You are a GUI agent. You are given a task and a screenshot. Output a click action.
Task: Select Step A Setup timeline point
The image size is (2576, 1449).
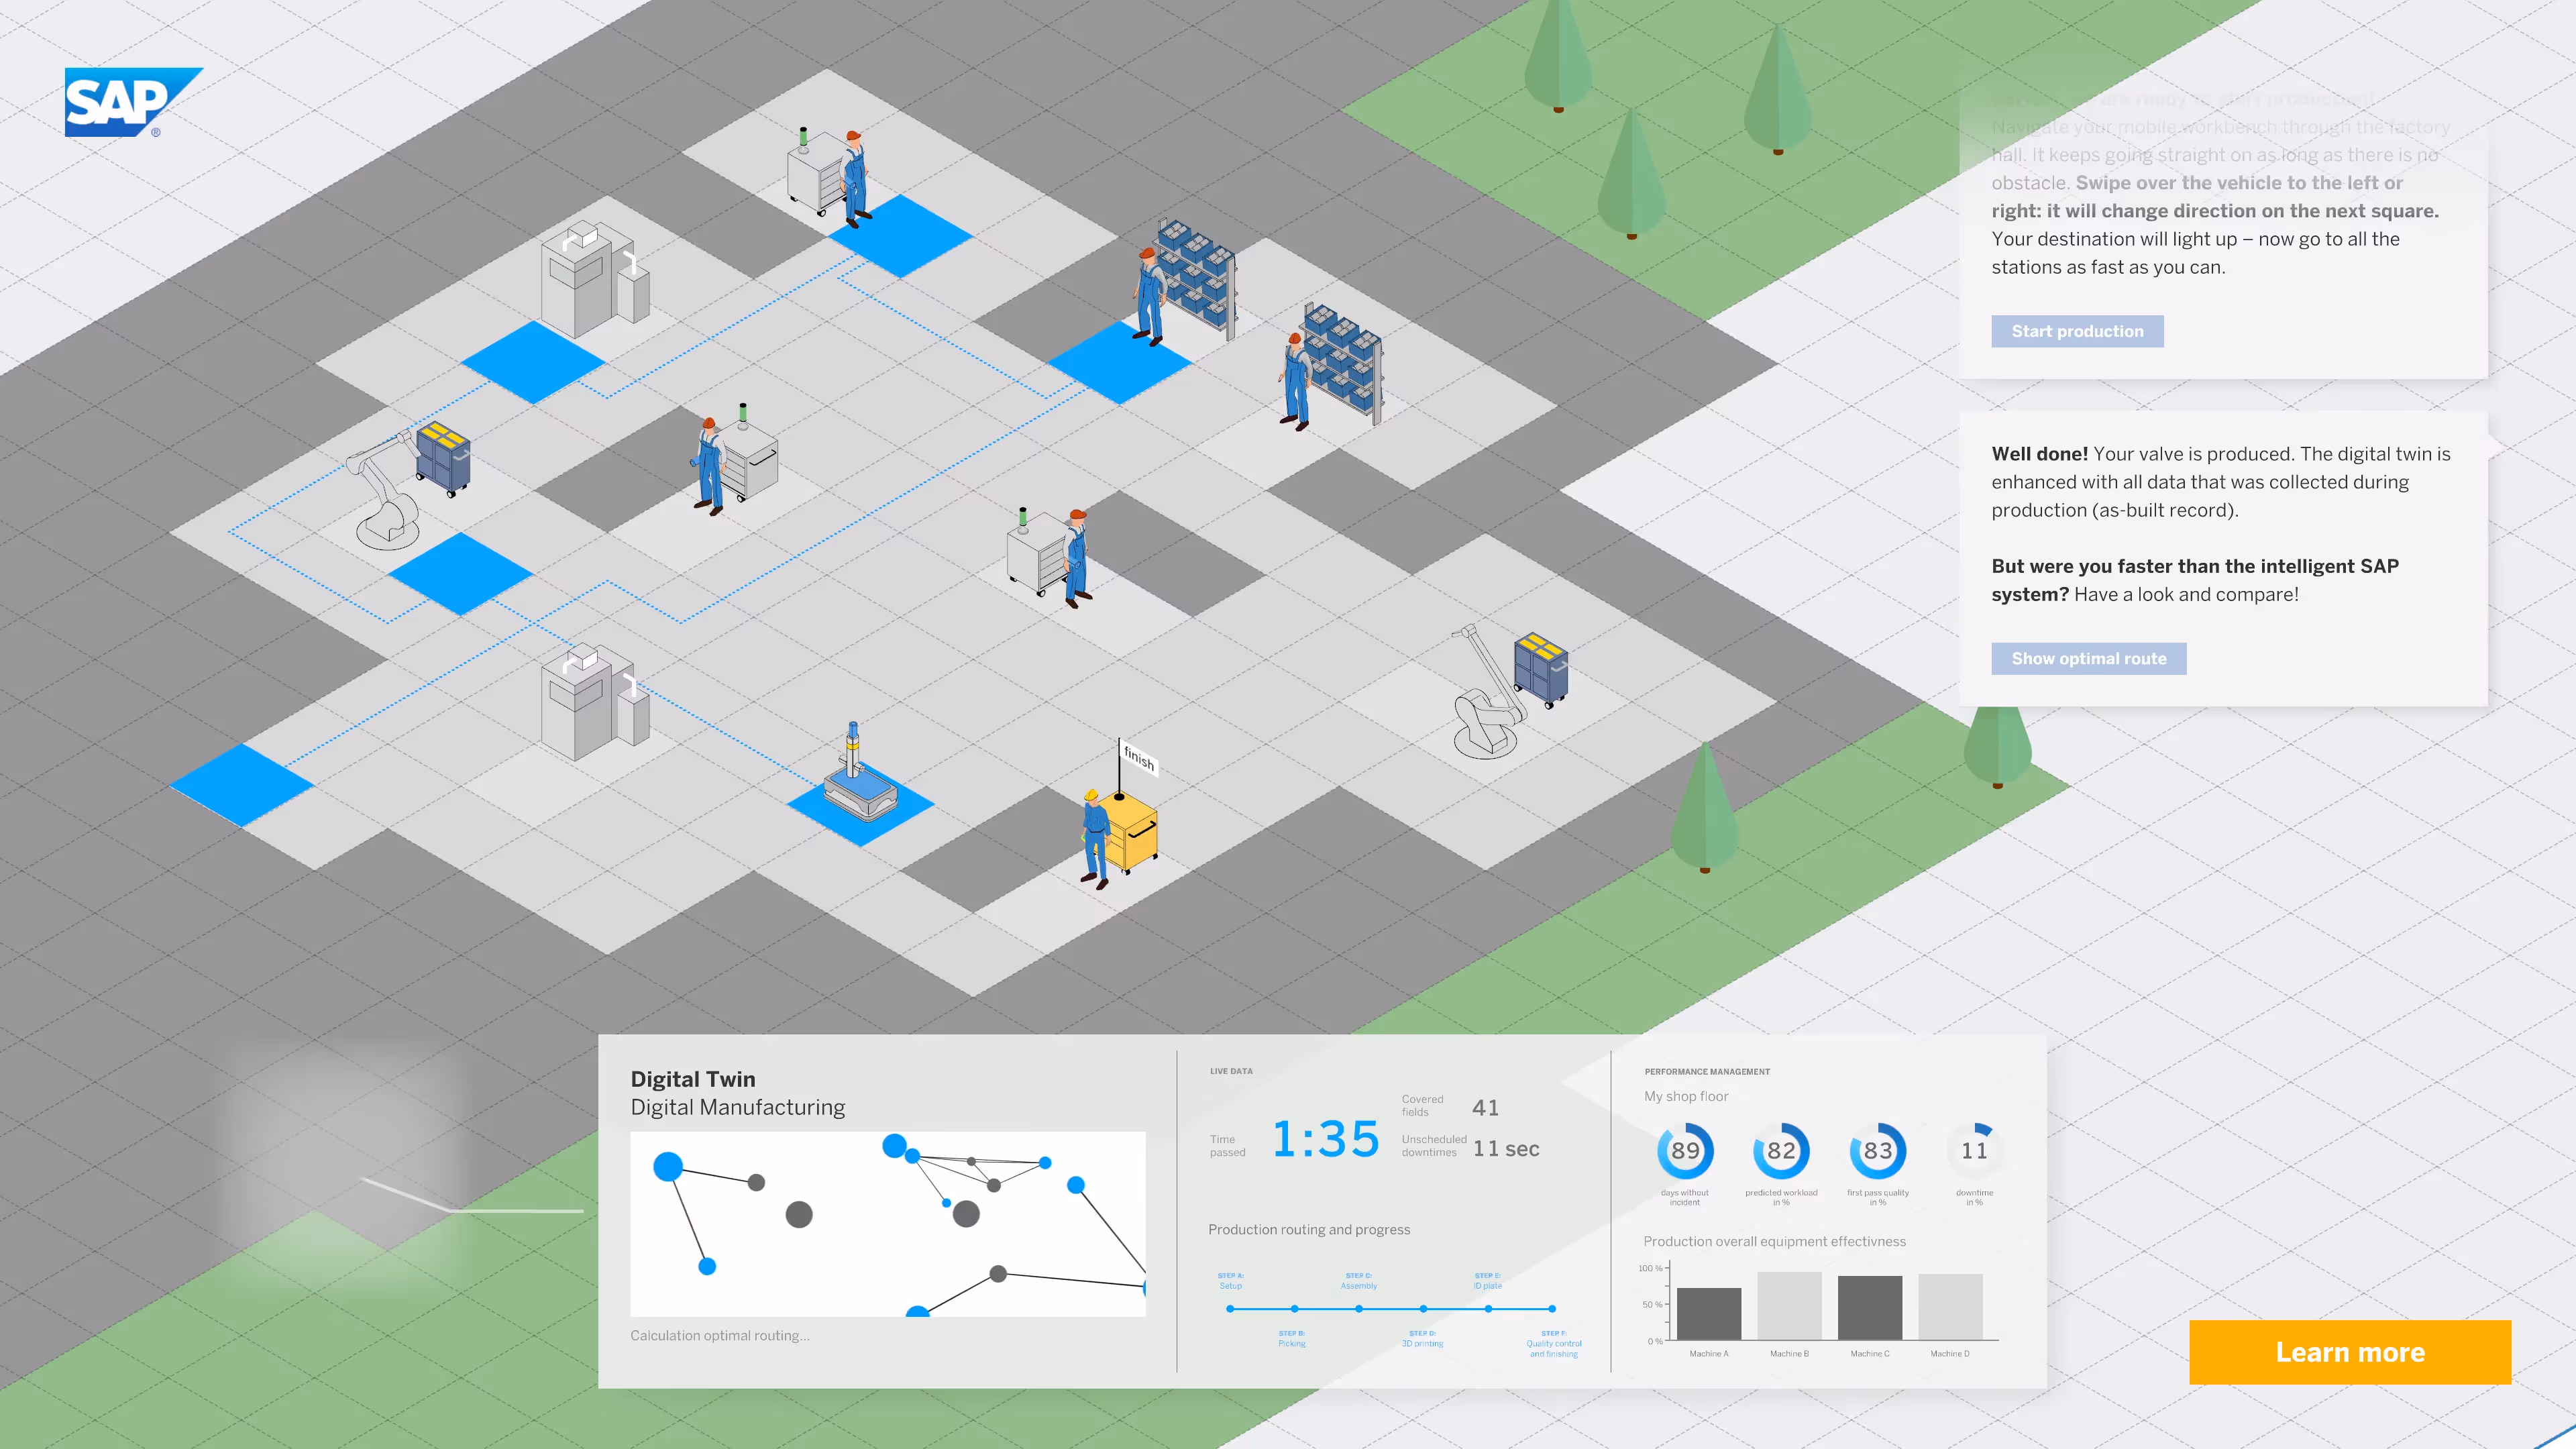(x=1230, y=1308)
